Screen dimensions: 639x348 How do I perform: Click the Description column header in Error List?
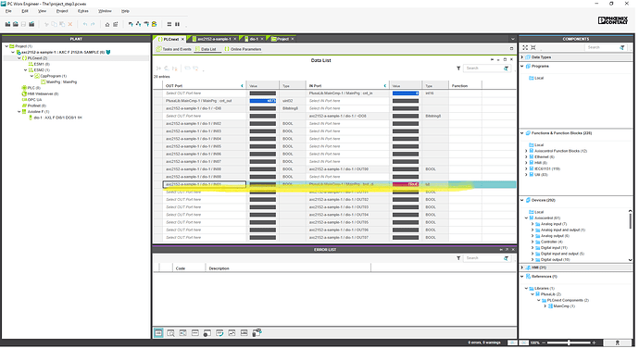point(288,268)
